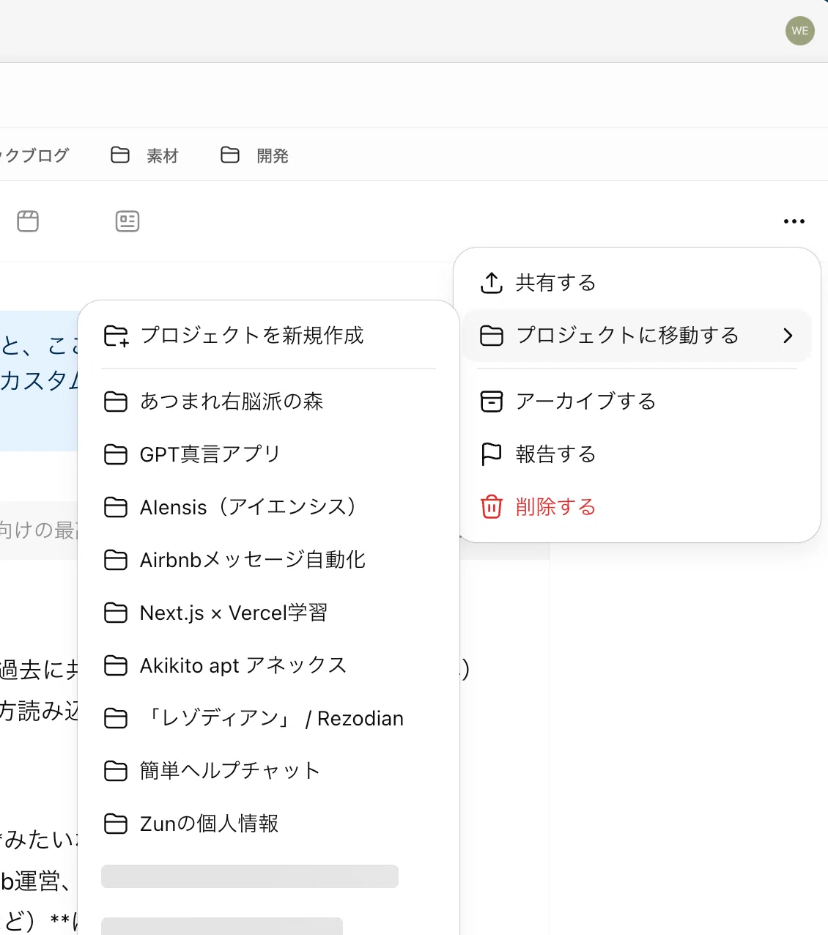Click the flag icon next to 報告する
The width and height of the screenshot is (828, 935).
pyautogui.click(x=491, y=454)
